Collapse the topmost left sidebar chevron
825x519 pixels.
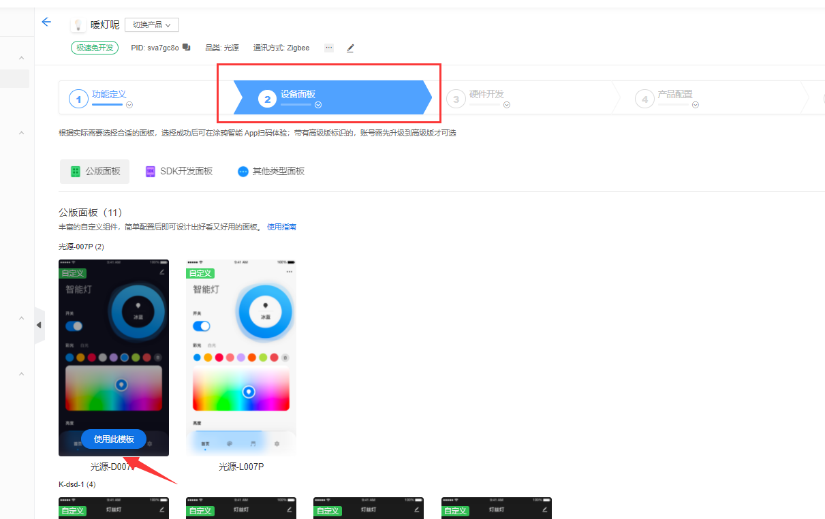21,58
